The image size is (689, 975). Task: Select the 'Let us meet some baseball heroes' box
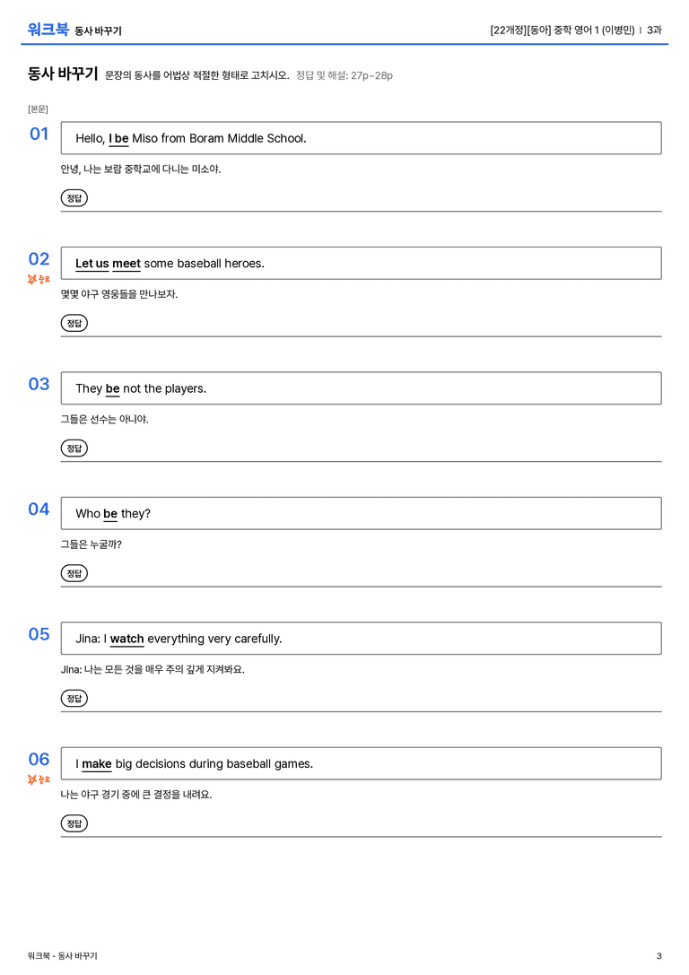pyautogui.click(x=361, y=263)
